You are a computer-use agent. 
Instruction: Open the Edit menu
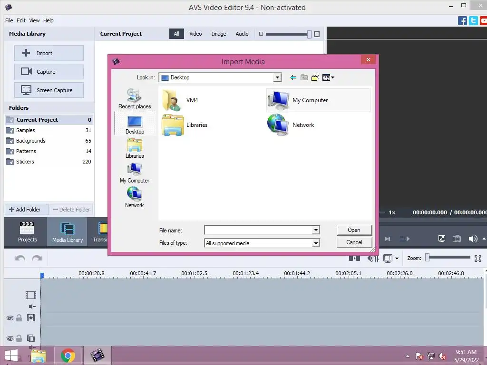21,20
